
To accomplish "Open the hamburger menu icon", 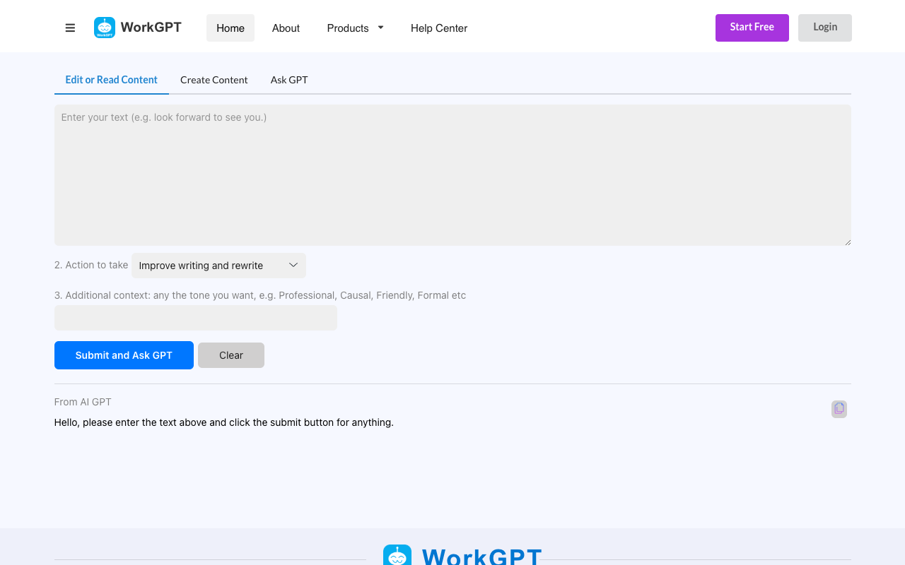I will tap(70, 28).
